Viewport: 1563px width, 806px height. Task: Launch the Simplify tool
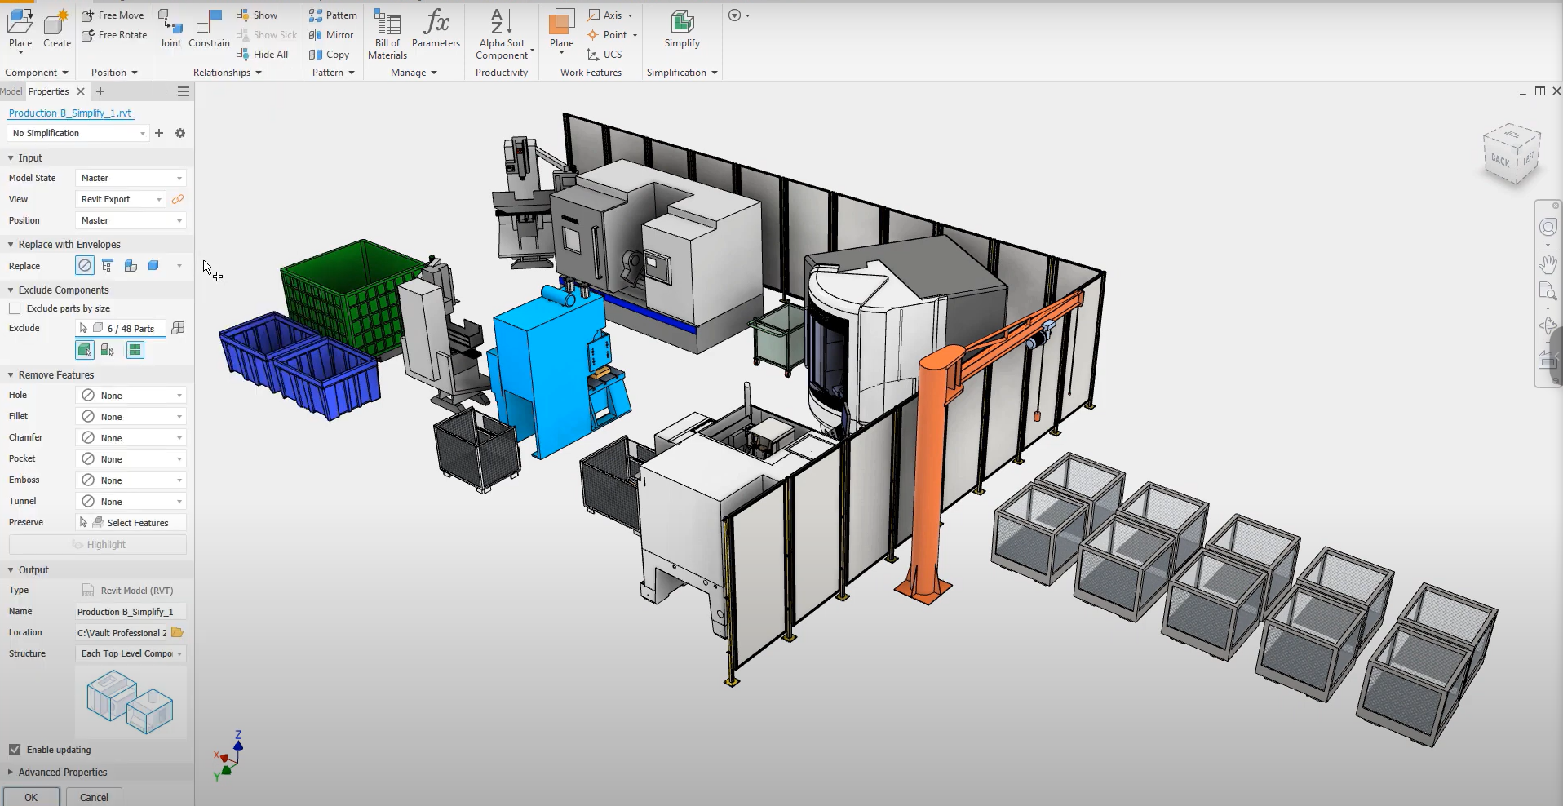click(x=682, y=29)
